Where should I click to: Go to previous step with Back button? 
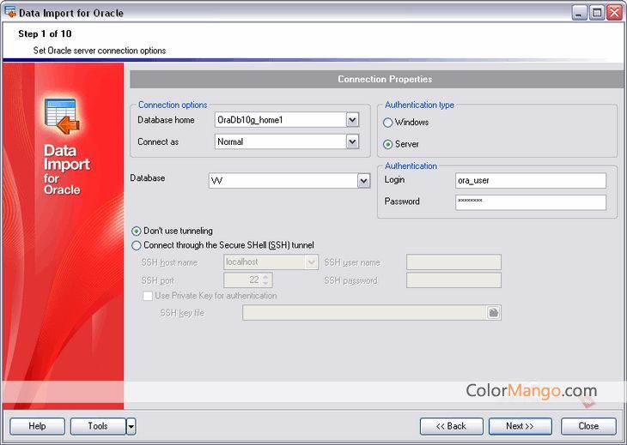pyautogui.click(x=451, y=426)
